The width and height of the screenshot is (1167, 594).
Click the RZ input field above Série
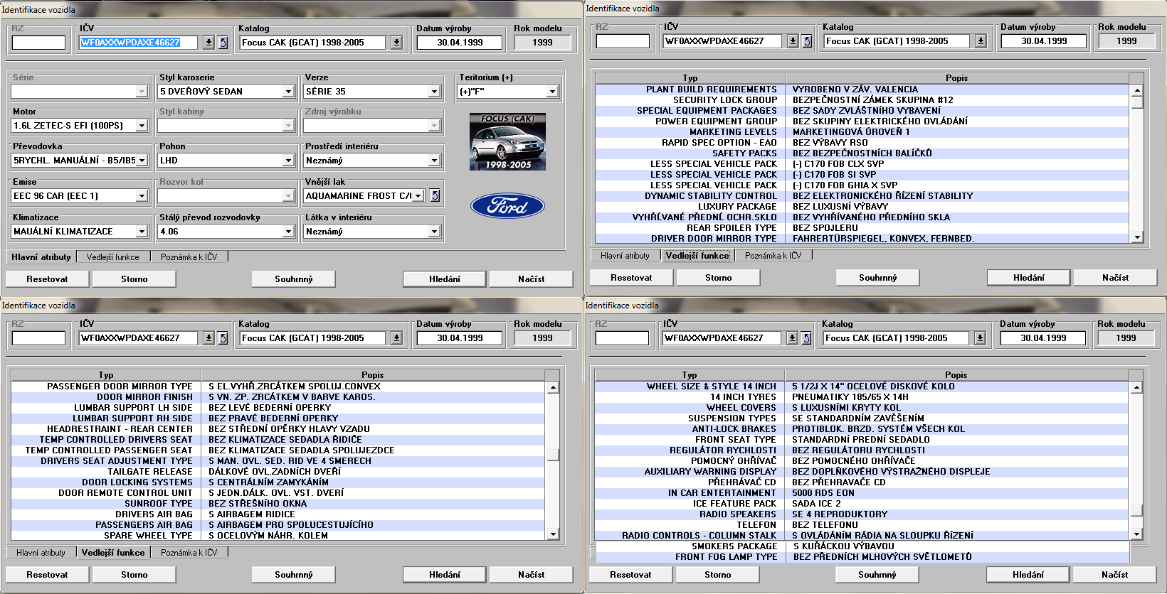pyautogui.click(x=38, y=43)
